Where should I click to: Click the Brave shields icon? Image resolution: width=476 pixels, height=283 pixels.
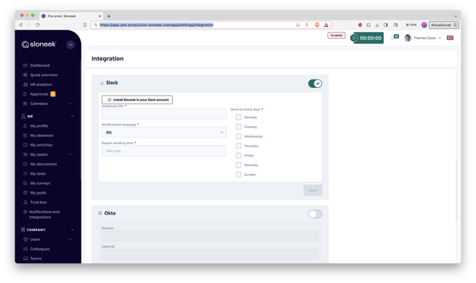317,25
